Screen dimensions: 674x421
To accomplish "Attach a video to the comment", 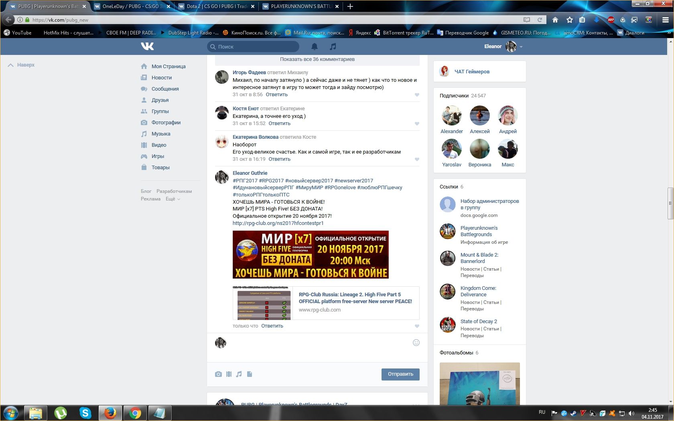I will coord(229,374).
